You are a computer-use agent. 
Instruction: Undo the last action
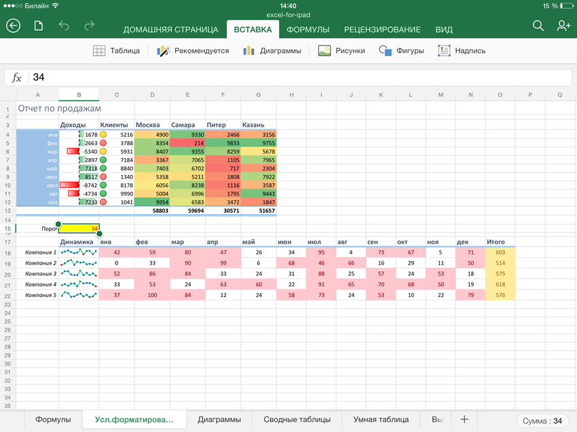pos(64,26)
